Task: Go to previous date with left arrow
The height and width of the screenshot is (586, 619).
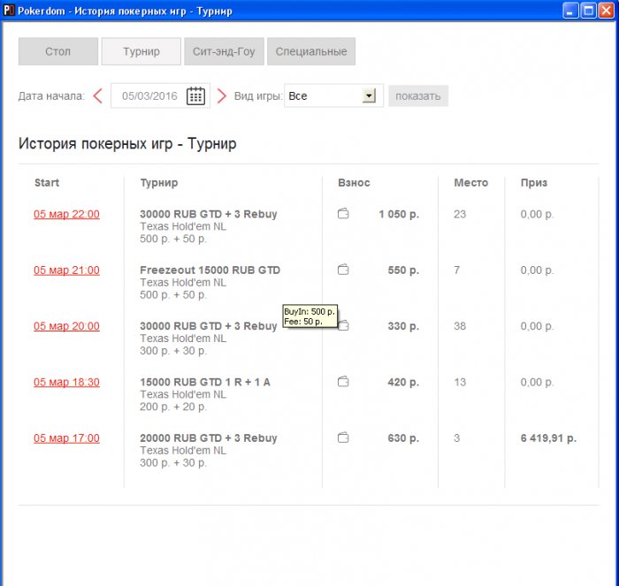Action: coord(97,95)
